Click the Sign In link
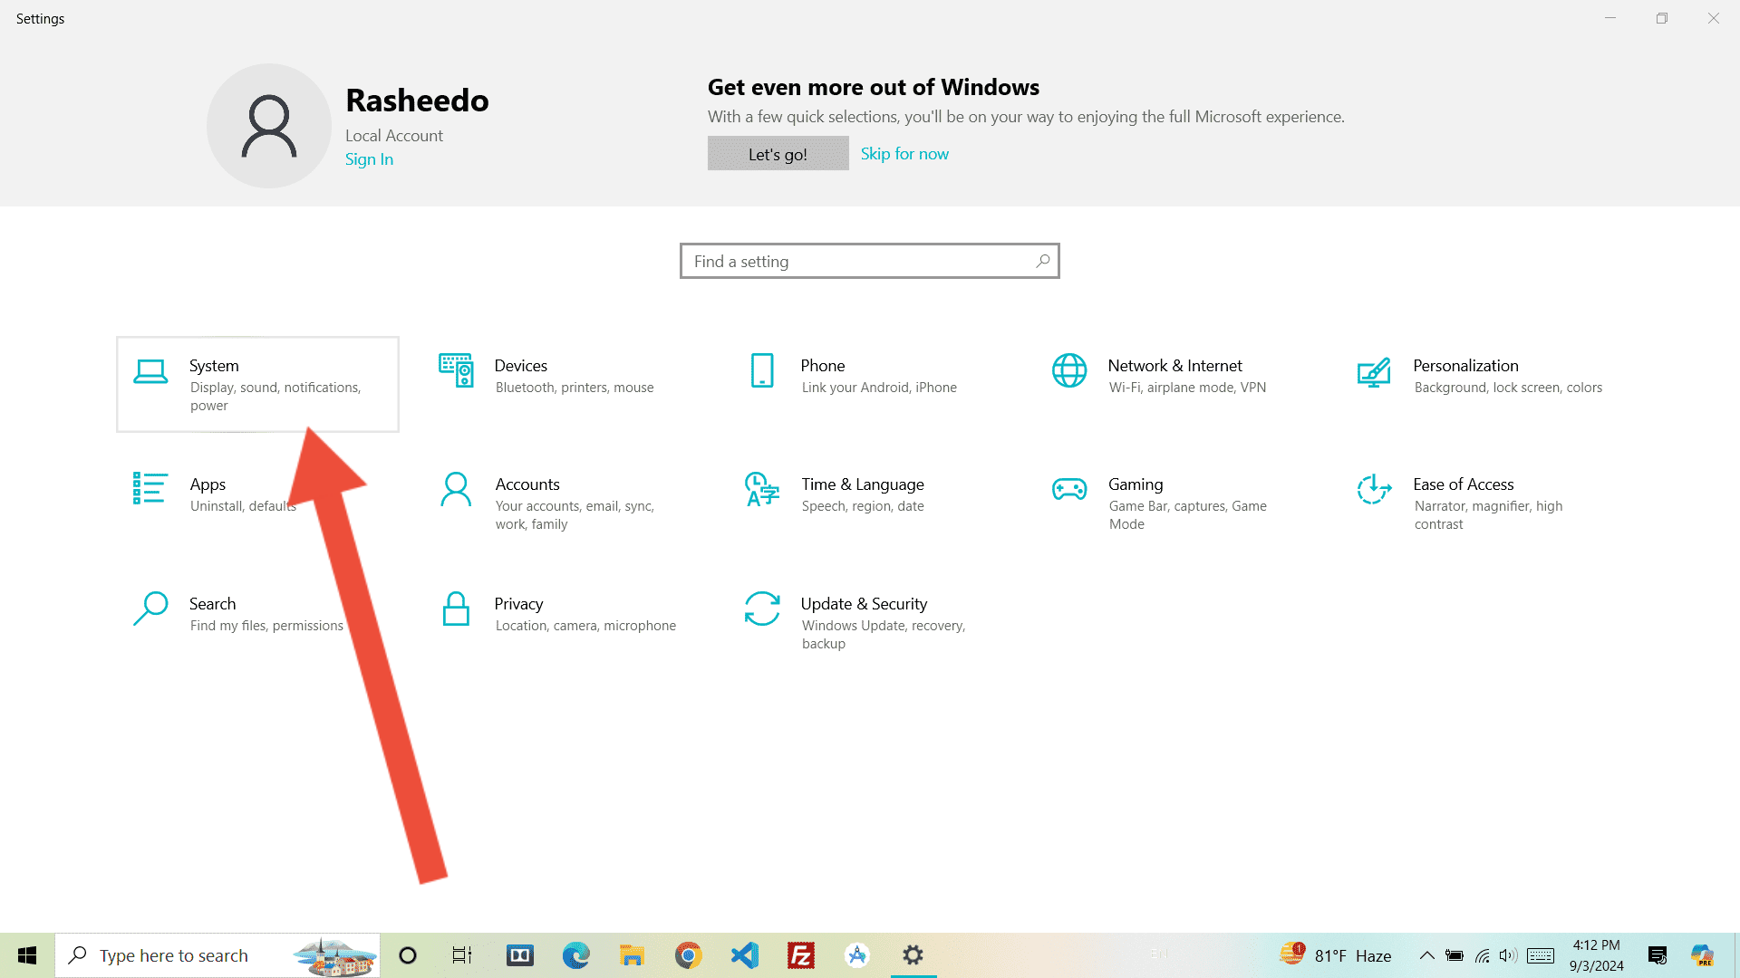The width and height of the screenshot is (1740, 978). (369, 159)
